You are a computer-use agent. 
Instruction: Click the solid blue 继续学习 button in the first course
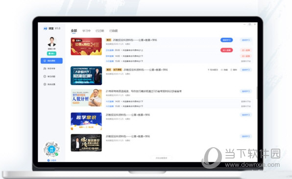[227, 40]
